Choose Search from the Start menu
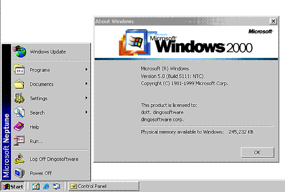 pos(51,113)
